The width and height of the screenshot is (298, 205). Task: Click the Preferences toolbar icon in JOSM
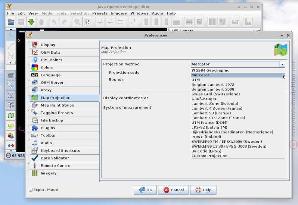click(87, 22)
